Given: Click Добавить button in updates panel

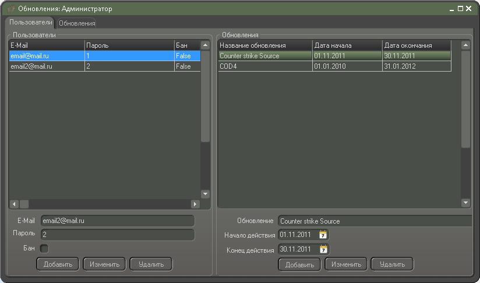Looking at the screenshot, I should 299,264.
